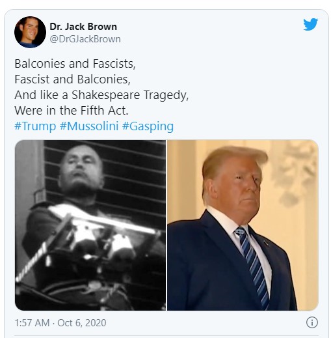Follow the #Trump hashtag
Viewport: 331px width, 338px height.
tap(35, 126)
